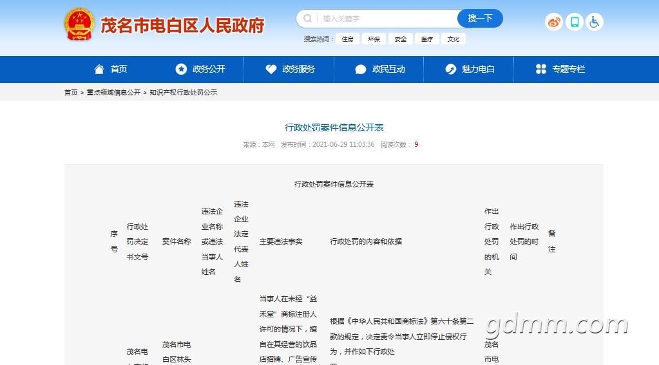Open 重点领域信息公开 breadcrumb link
The image size is (659, 365).
[113, 93]
